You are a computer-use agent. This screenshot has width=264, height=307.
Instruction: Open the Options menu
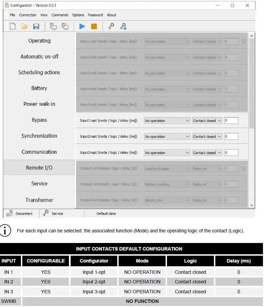(x=78, y=15)
